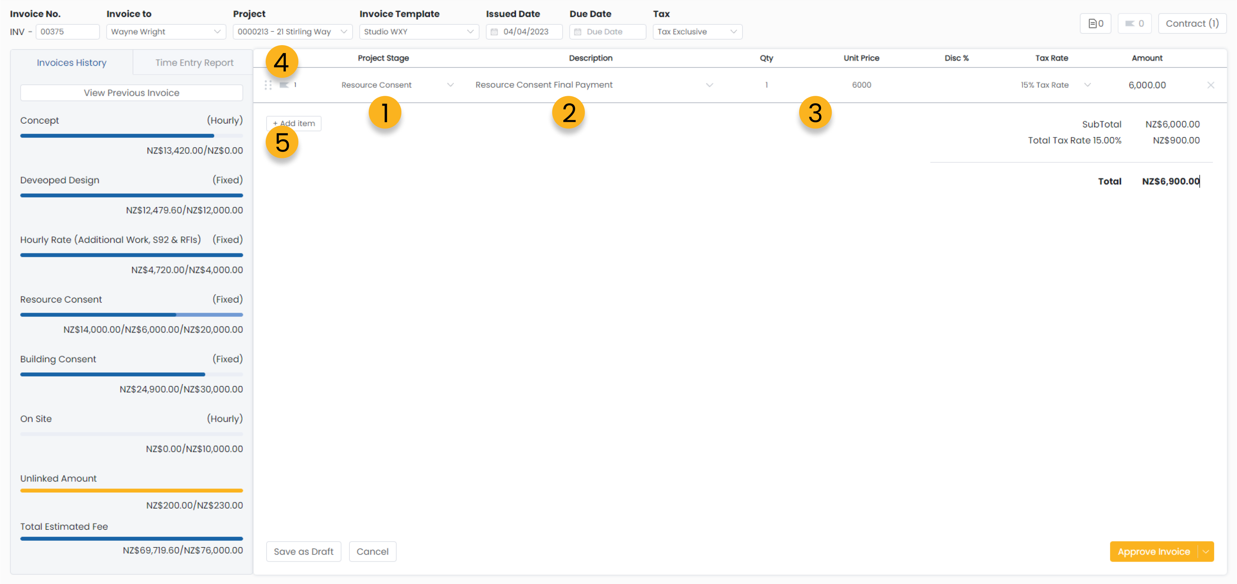Click the tax value NZ$900.00
The image size is (1237, 584).
tap(1176, 141)
